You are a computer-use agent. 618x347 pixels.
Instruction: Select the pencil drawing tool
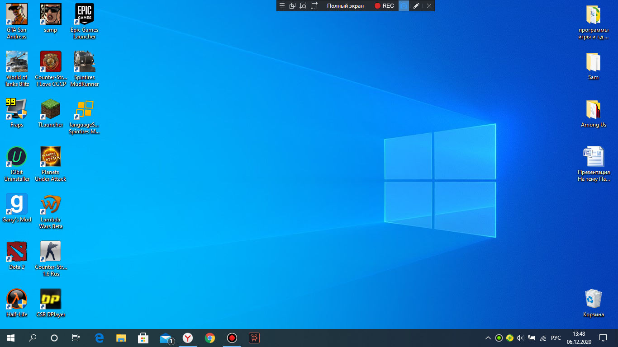point(416,6)
